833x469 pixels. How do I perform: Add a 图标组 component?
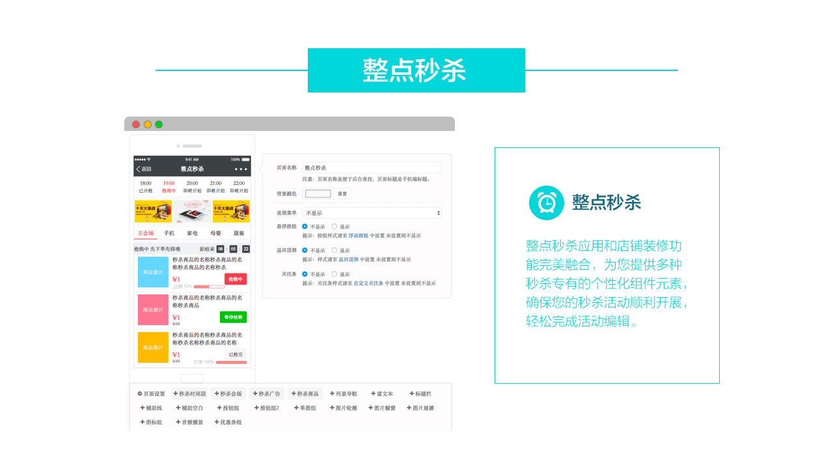point(151,423)
